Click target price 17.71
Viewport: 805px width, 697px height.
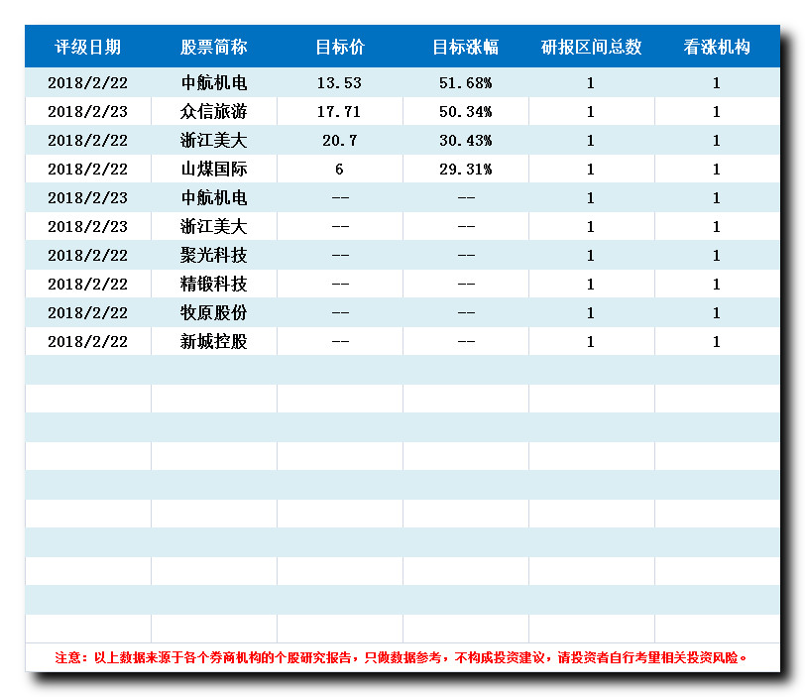[x=339, y=112]
